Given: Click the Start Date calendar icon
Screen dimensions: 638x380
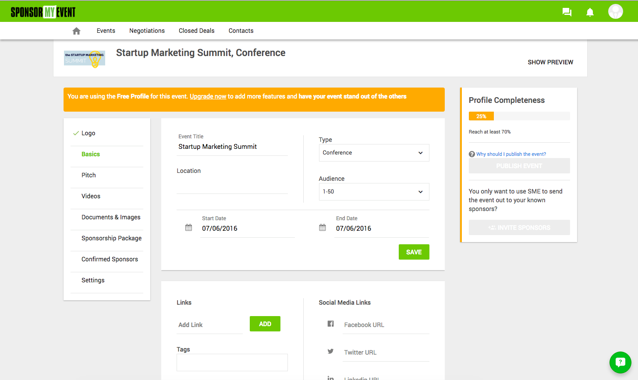Looking at the screenshot, I should tap(188, 228).
